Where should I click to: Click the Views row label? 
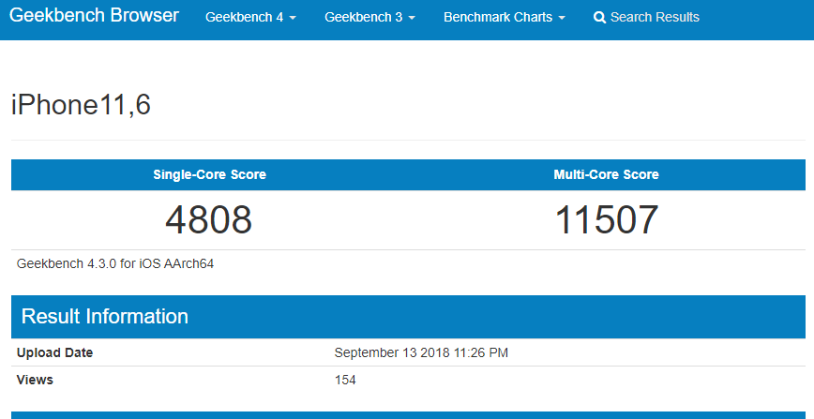click(x=35, y=380)
